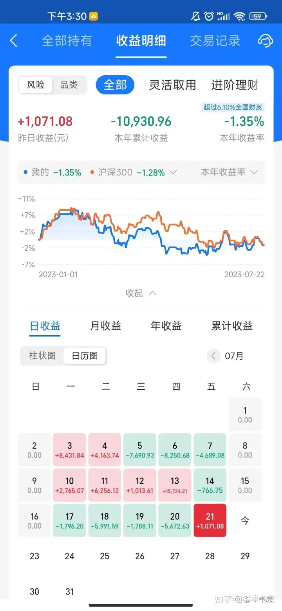Tap the previous month arrow
The height and width of the screenshot is (611, 282).
coord(213,356)
